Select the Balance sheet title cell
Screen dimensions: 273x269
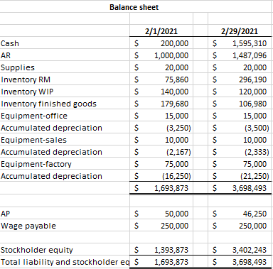click(x=134, y=7)
